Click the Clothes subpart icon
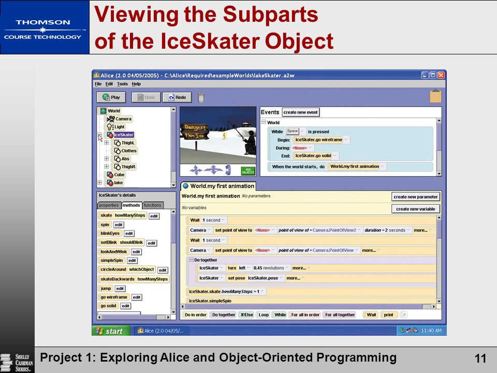 pyautogui.click(x=118, y=151)
